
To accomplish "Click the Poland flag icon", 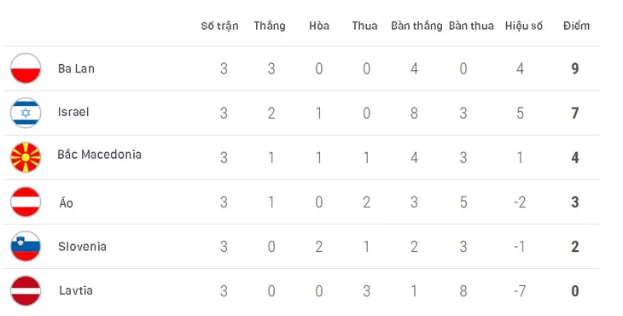I will pyautogui.click(x=26, y=68).
